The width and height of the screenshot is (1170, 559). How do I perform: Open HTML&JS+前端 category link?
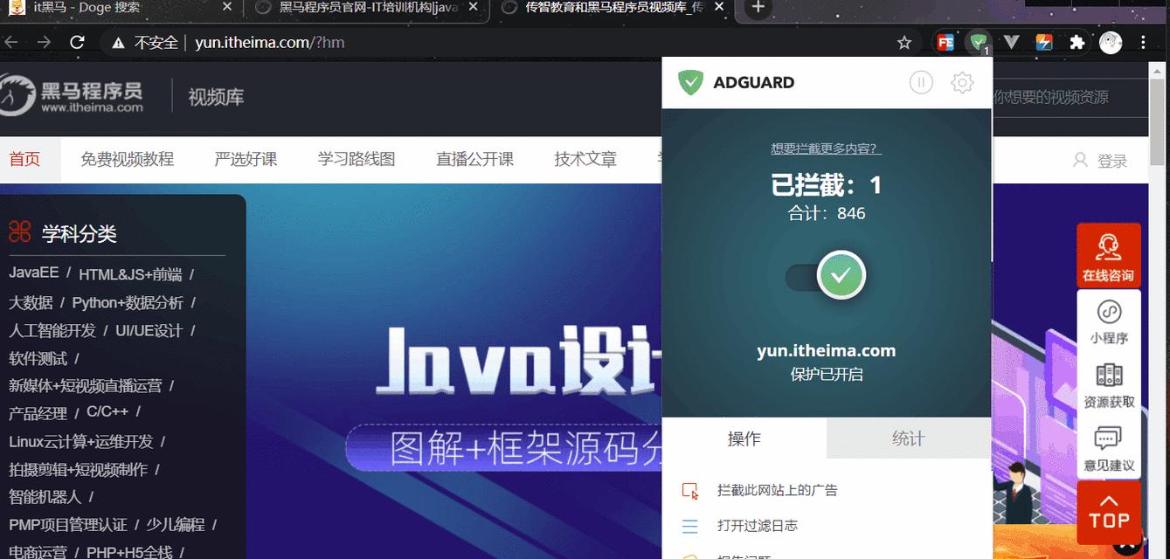click(130, 275)
